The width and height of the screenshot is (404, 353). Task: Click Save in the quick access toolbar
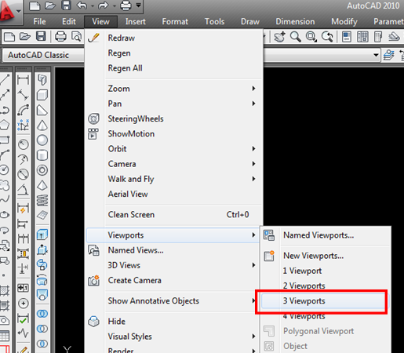(x=66, y=5)
